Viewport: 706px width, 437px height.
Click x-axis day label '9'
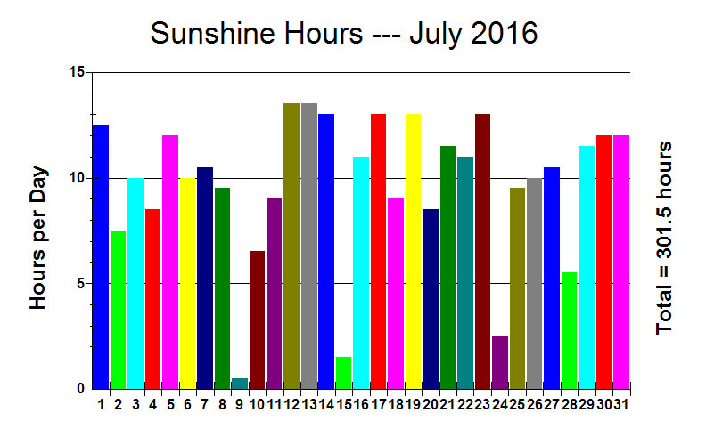coord(240,405)
